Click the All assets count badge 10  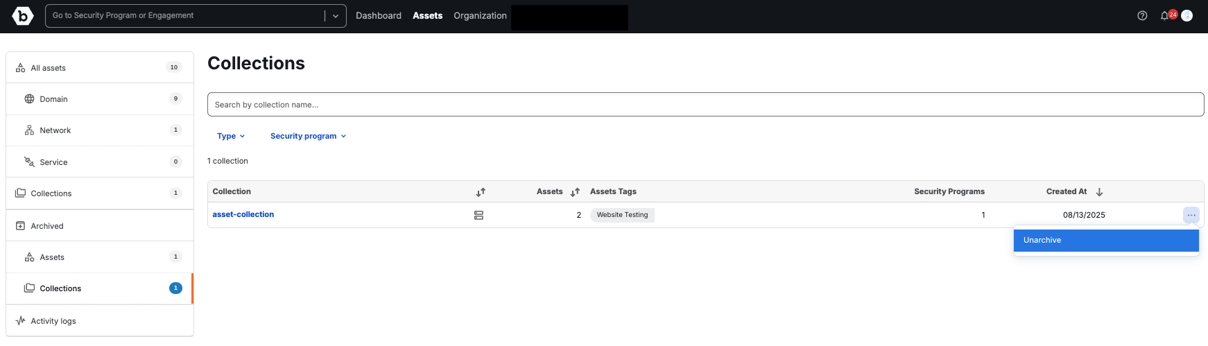(x=173, y=67)
